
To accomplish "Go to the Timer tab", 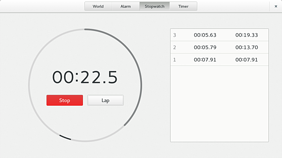I will tap(183, 6).
